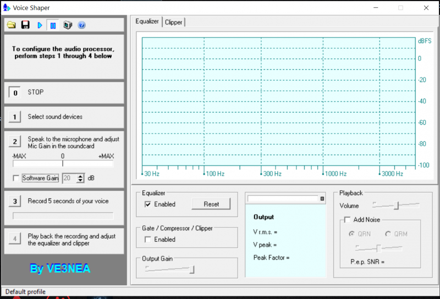440x299 pixels.
Task: Uncheck the Equalizer Enabled checkbox
Action: [148, 204]
